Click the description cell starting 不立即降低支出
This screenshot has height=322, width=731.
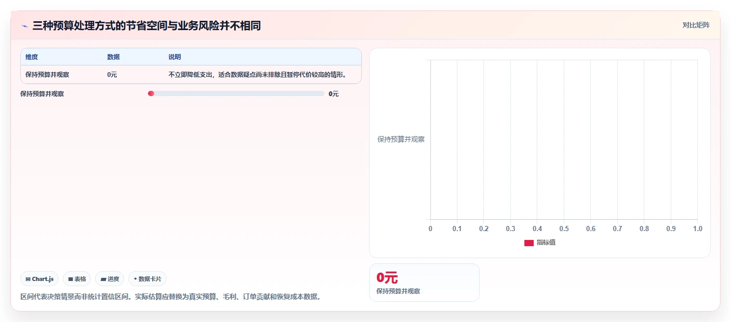(258, 74)
